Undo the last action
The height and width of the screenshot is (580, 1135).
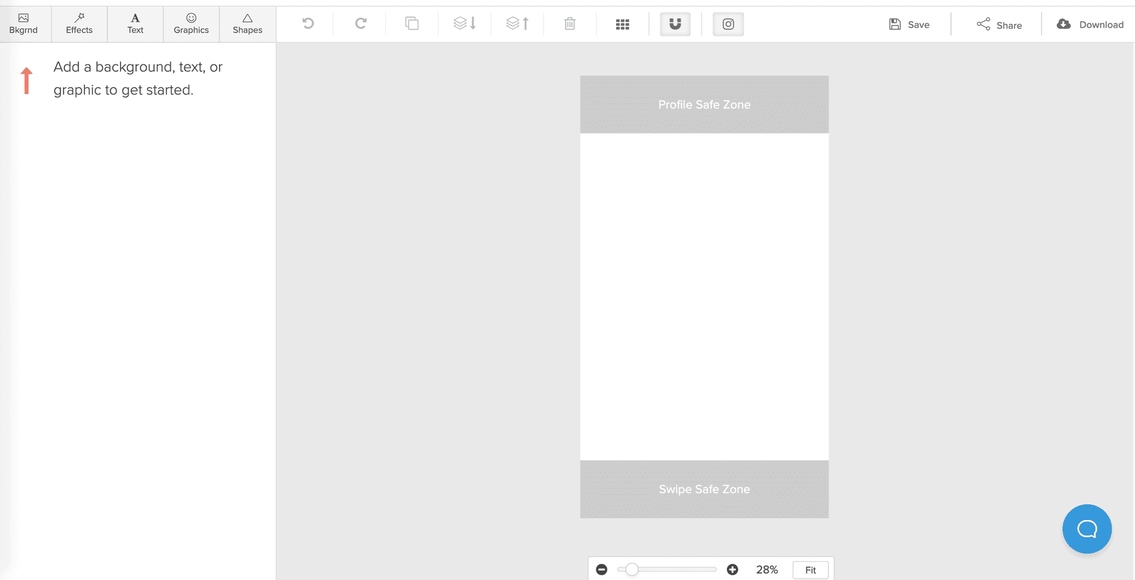(307, 23)
